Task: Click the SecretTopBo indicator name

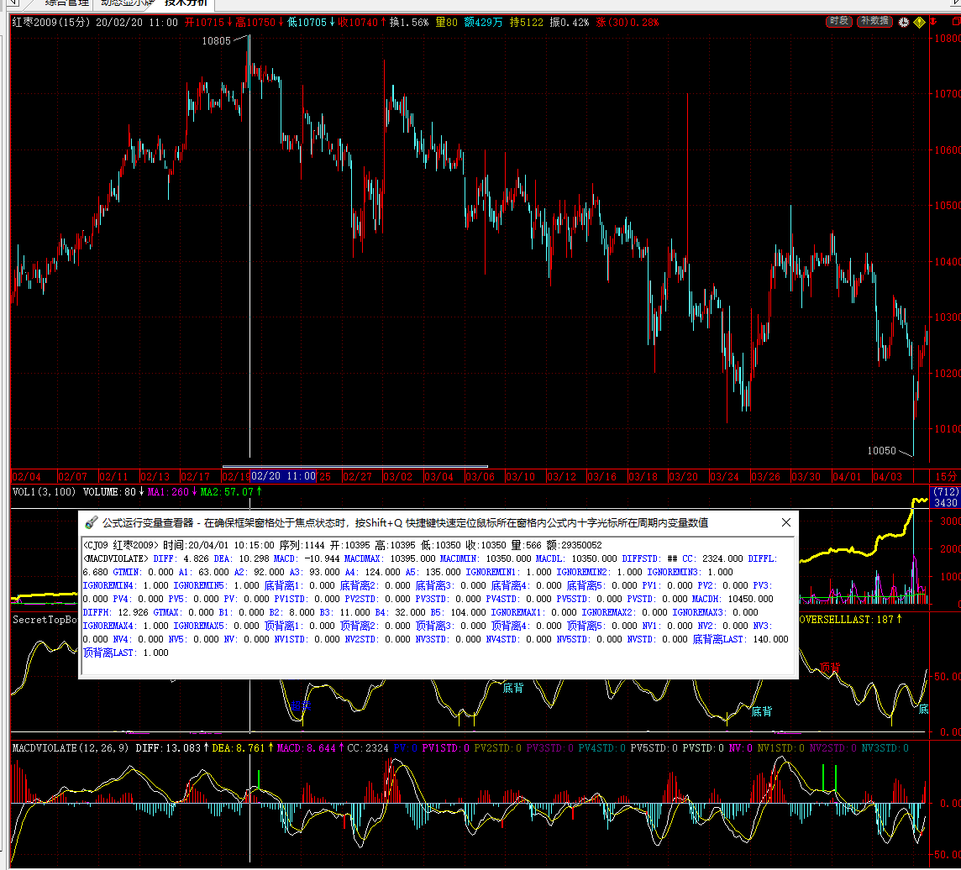Action: click(45, 620)
